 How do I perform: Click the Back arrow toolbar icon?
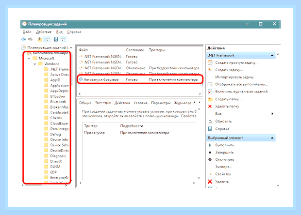(x=24, y=39)
